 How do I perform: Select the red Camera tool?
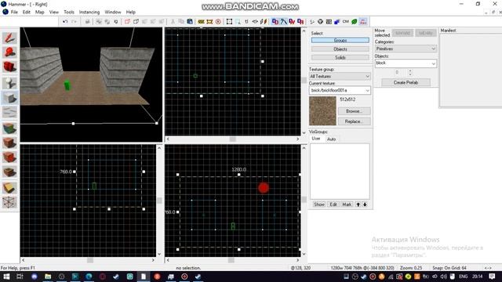coord(9,67)
